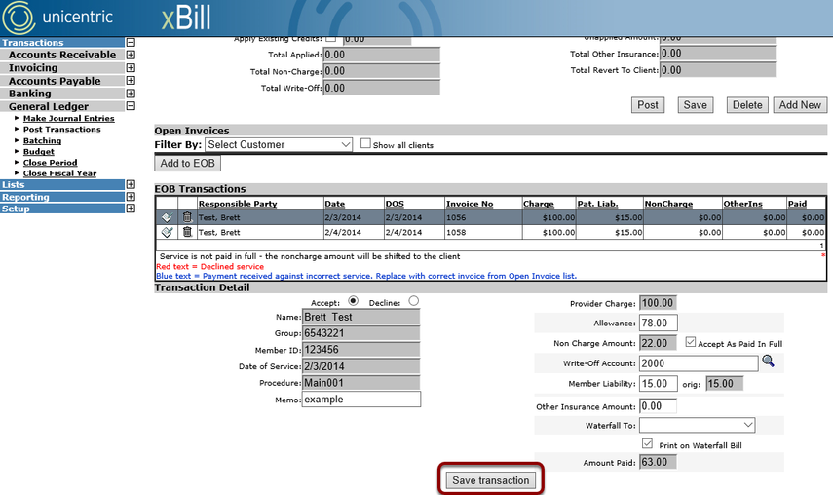Select the Accept radio button
Screen dimensions: 833x495
click(x=354, y=301)
